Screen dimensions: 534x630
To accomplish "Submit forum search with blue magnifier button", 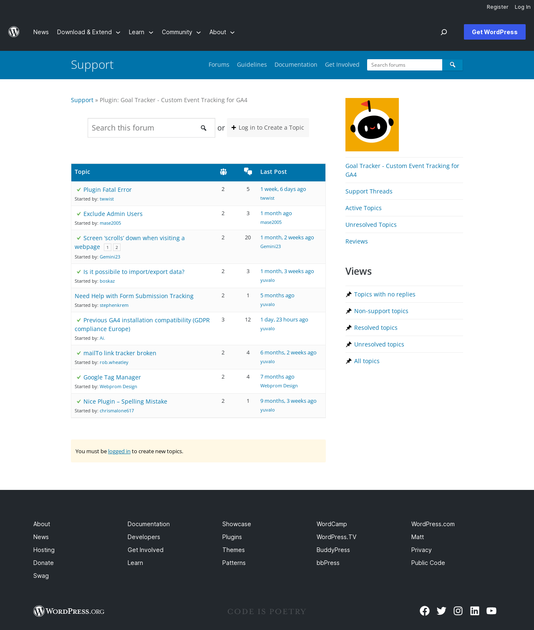I will coord(453,65).
